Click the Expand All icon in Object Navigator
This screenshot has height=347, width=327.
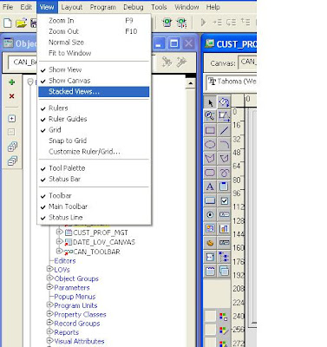tap(12, 147)
